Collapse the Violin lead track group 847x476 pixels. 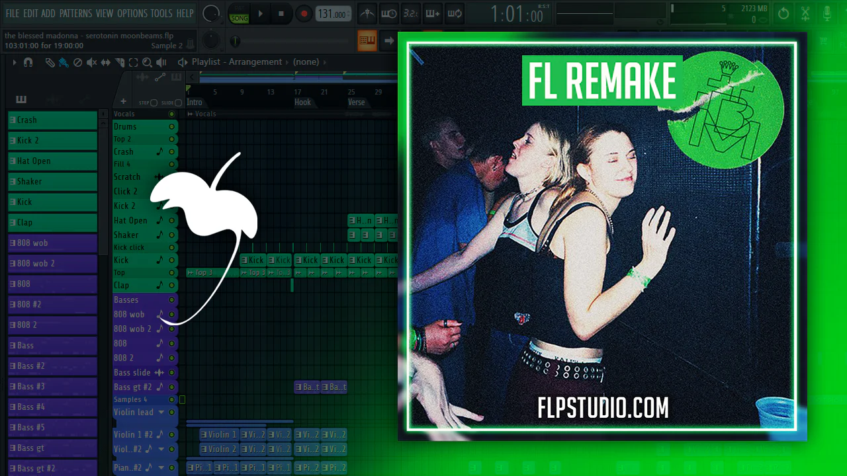tap(161, 412)
